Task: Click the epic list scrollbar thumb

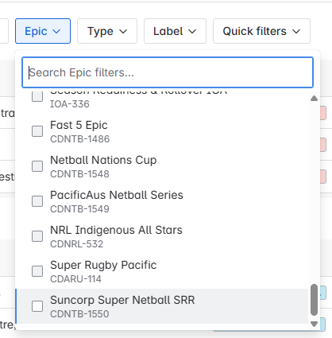Action: point(314,300)
